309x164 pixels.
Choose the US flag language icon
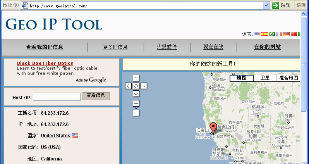(x=257, y=34)
